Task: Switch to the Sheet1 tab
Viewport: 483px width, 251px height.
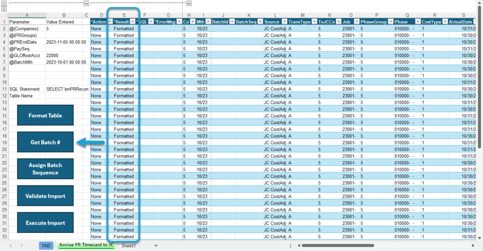Action: pos(128,245)
